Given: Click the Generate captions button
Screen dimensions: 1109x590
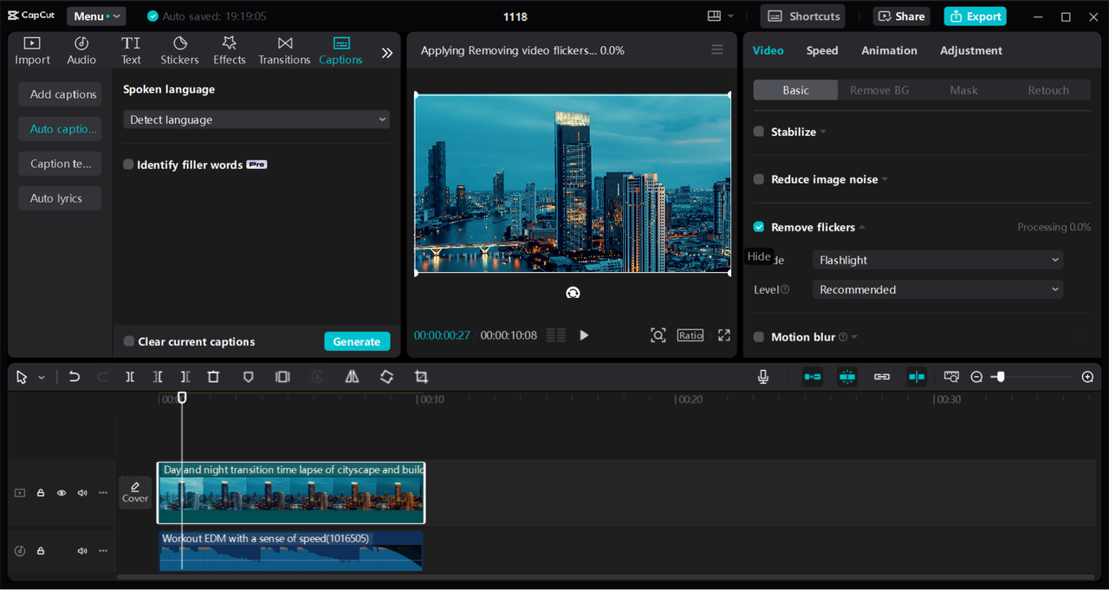Looking at the screenshot, I should [x=357, y=341].
